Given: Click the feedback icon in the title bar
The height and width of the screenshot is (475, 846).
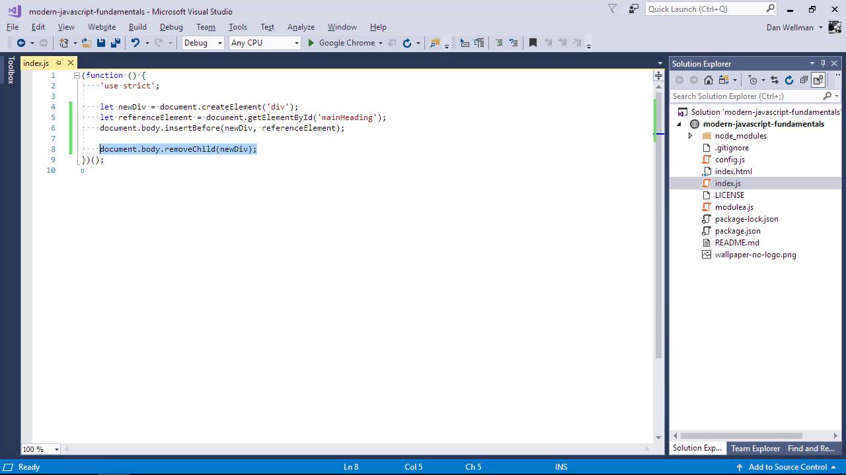Looking at the screenshot, I should tap(634, 9).
